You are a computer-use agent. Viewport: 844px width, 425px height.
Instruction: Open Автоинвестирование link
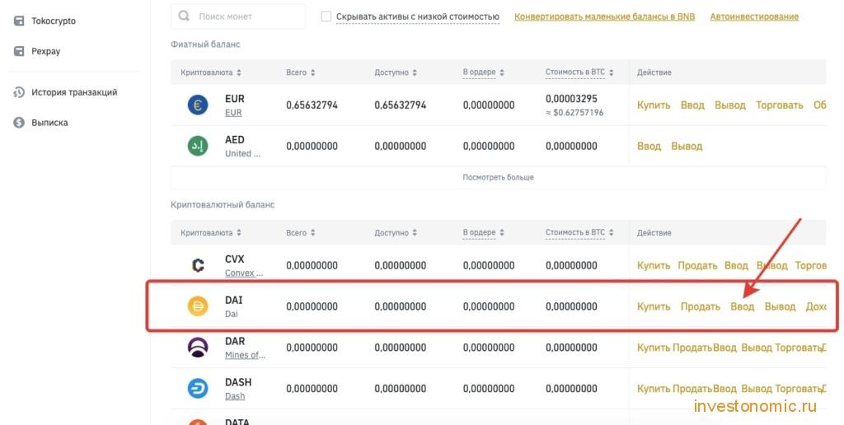(x=754, y=16)
